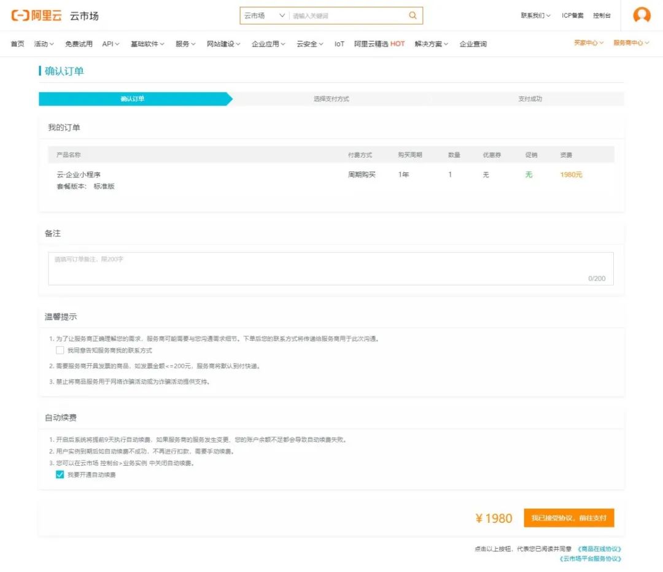Click the 套餐版本: 标准版 text
This screenshot has height=572, width=663.
[x=86, y=187]
